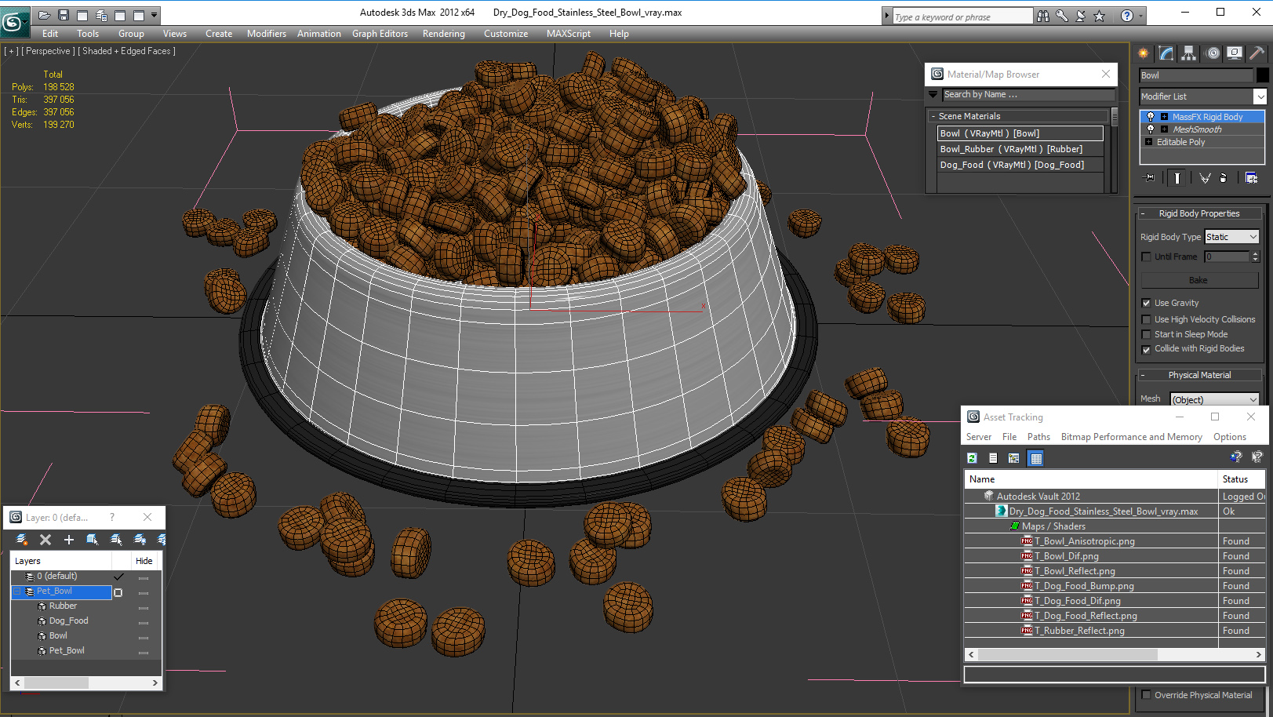Open the Mesh (Object) dropdown
1273x717 pixels.
1214,399
